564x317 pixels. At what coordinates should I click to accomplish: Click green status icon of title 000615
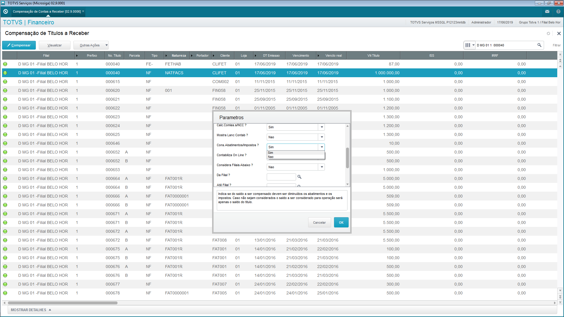coord(5,82)
